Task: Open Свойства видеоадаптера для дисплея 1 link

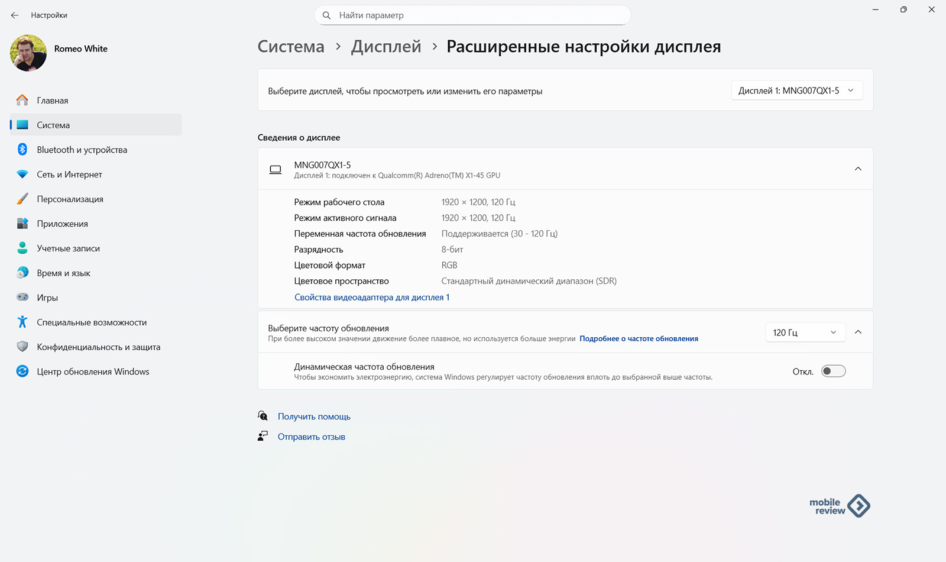Action: (x=372, y=298)
